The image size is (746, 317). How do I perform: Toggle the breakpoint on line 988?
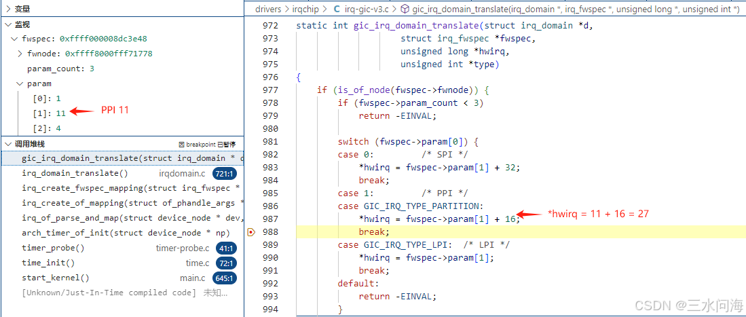pyautogui.click(x=252, y=232)
